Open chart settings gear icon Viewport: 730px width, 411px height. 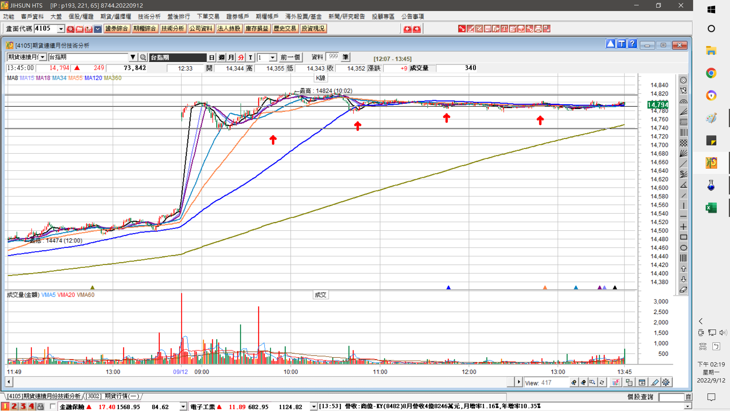(666, 382)
